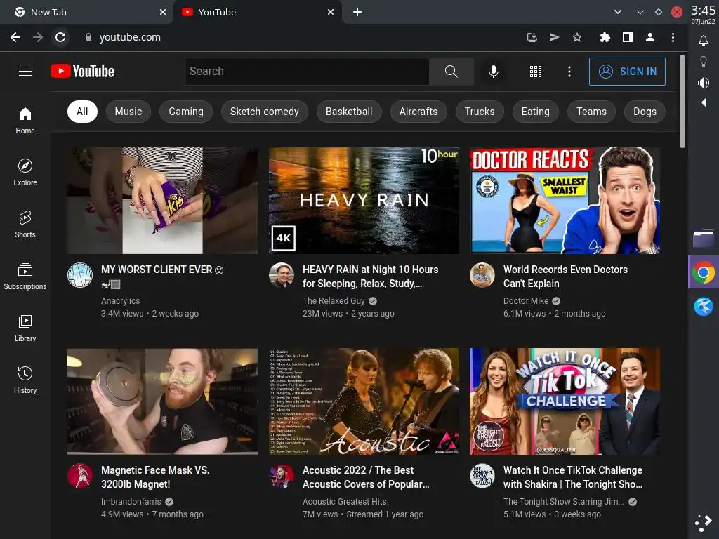
Task: Select the Basketball filter chip
Action: 349,112
